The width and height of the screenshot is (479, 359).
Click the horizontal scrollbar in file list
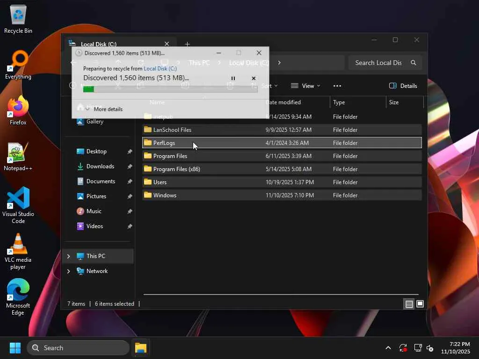(281, 294)
